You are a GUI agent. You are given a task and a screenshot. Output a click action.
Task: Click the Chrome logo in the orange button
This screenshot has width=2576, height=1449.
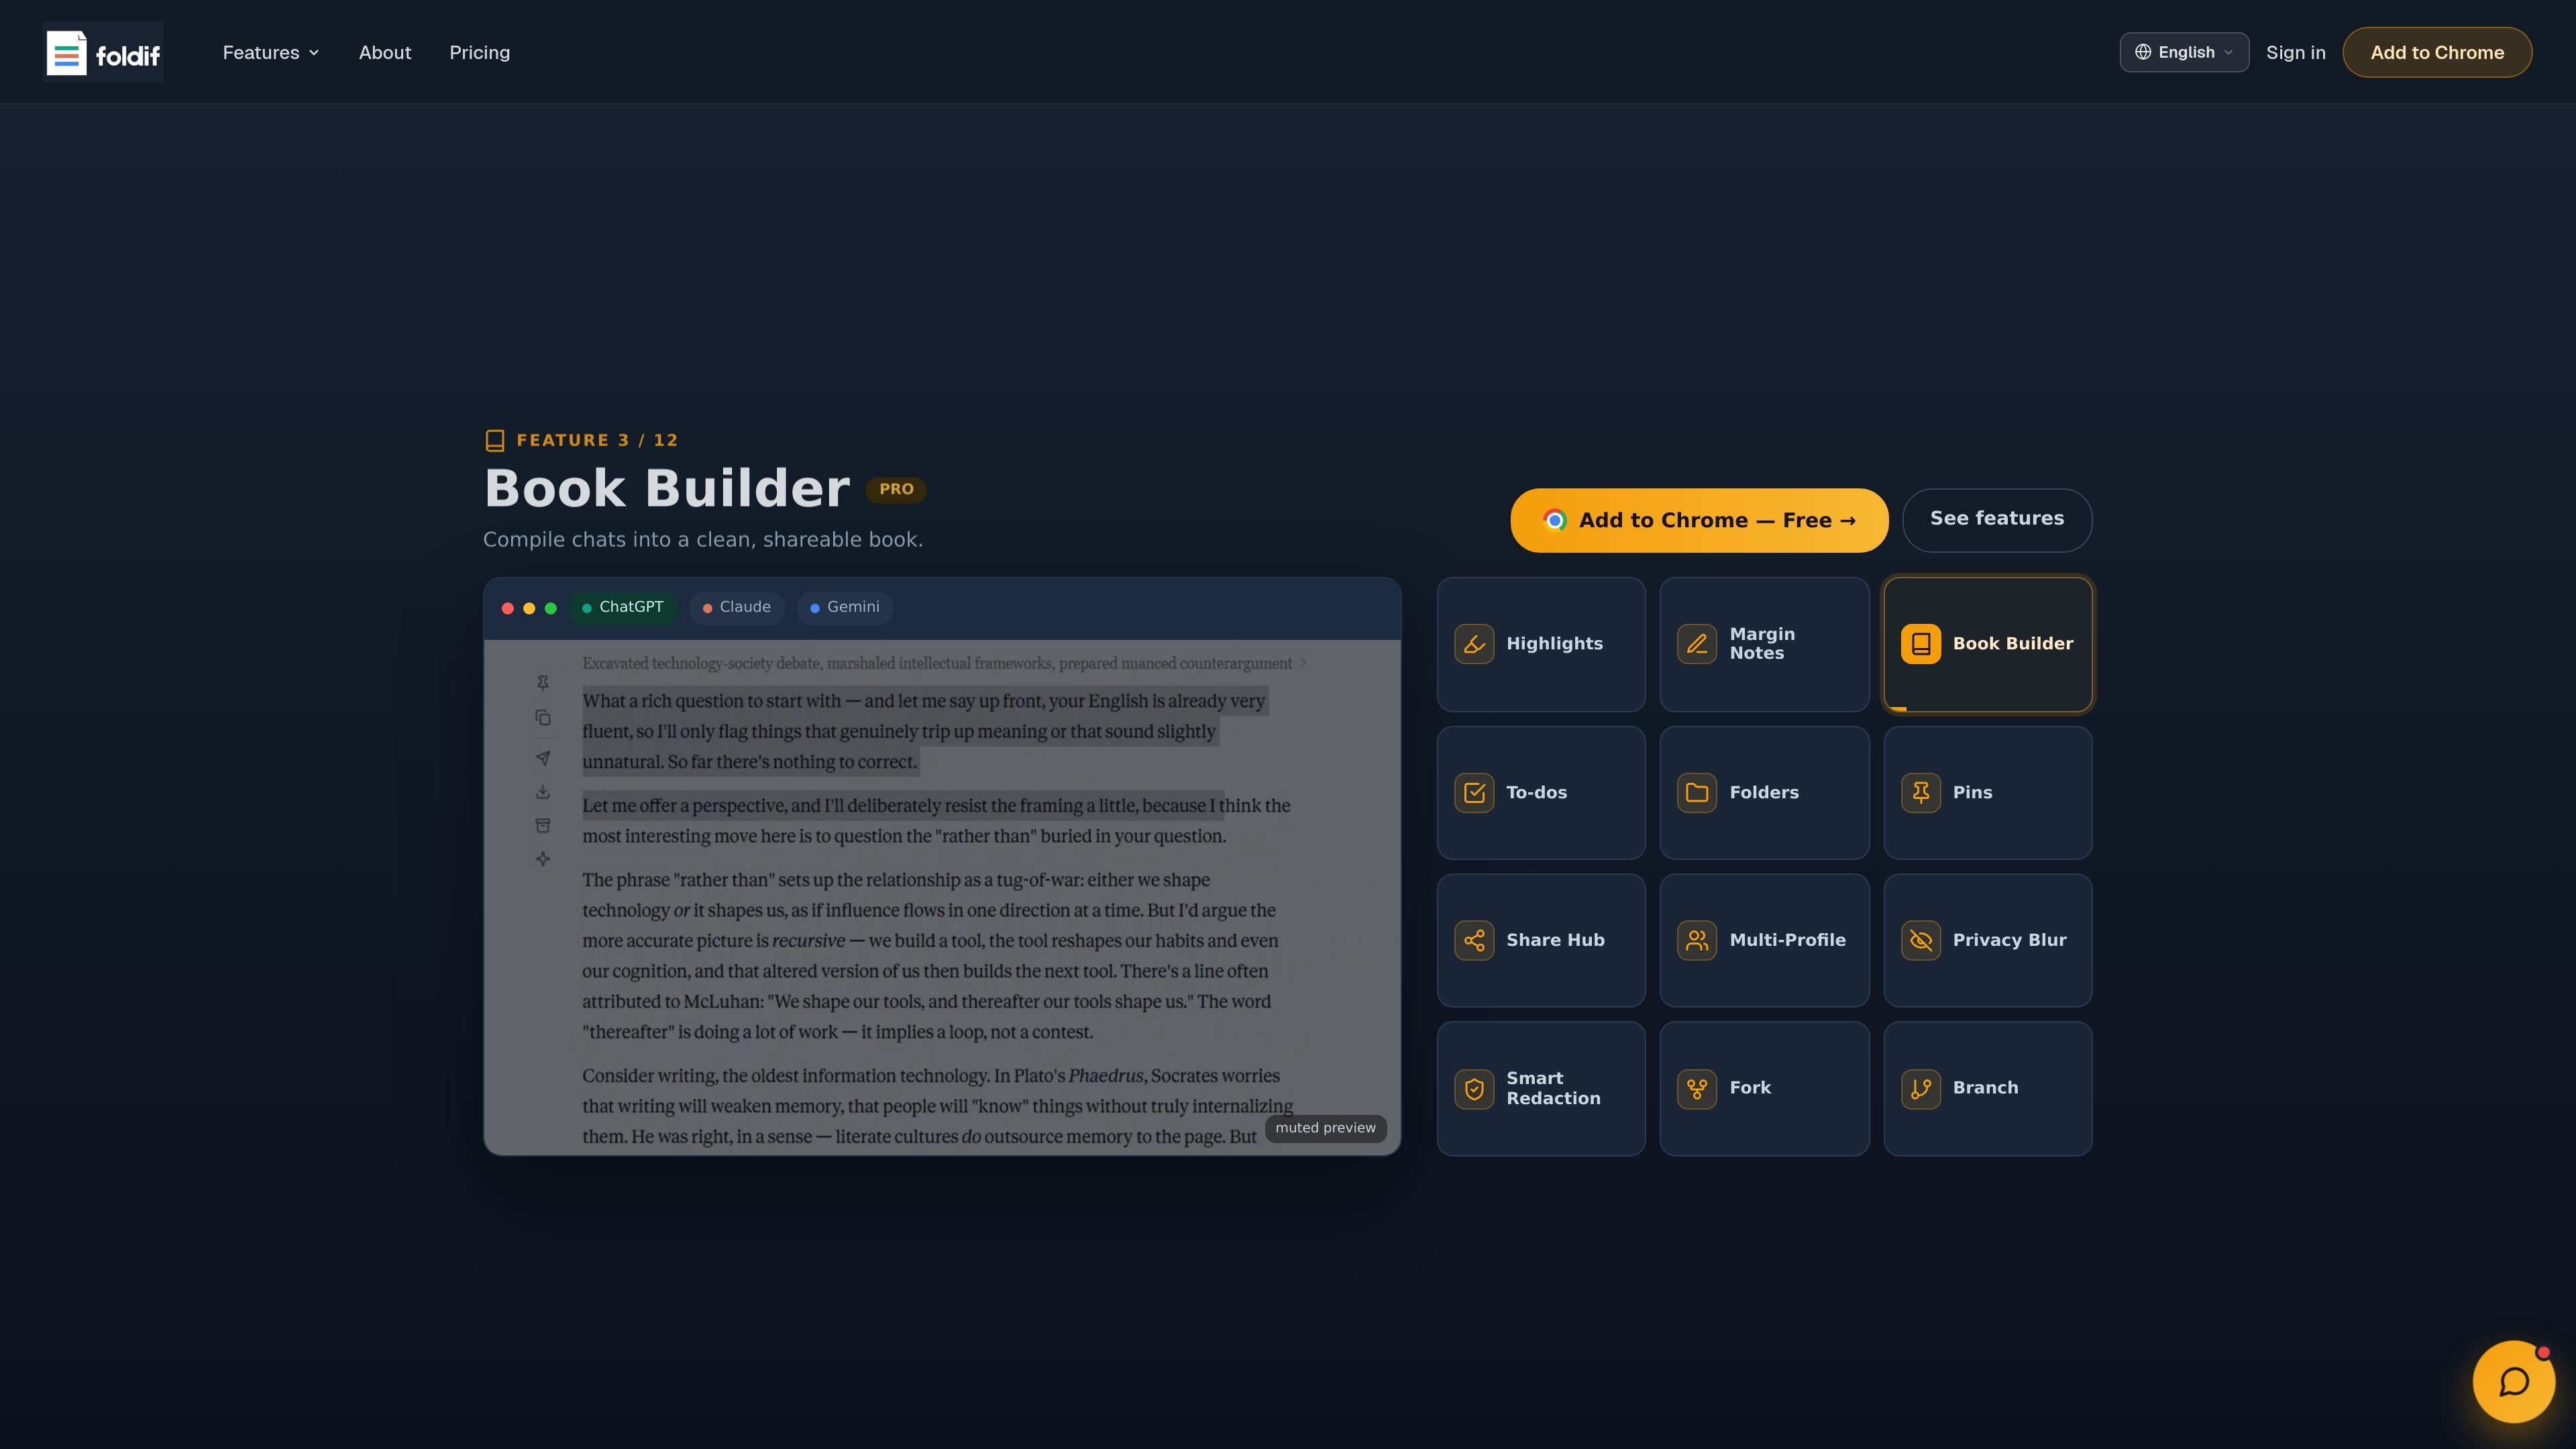coord(1554,520)
